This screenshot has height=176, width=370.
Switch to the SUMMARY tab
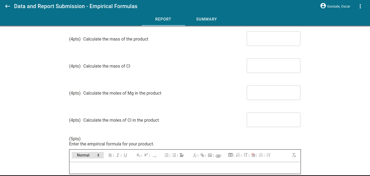[206, 19]
